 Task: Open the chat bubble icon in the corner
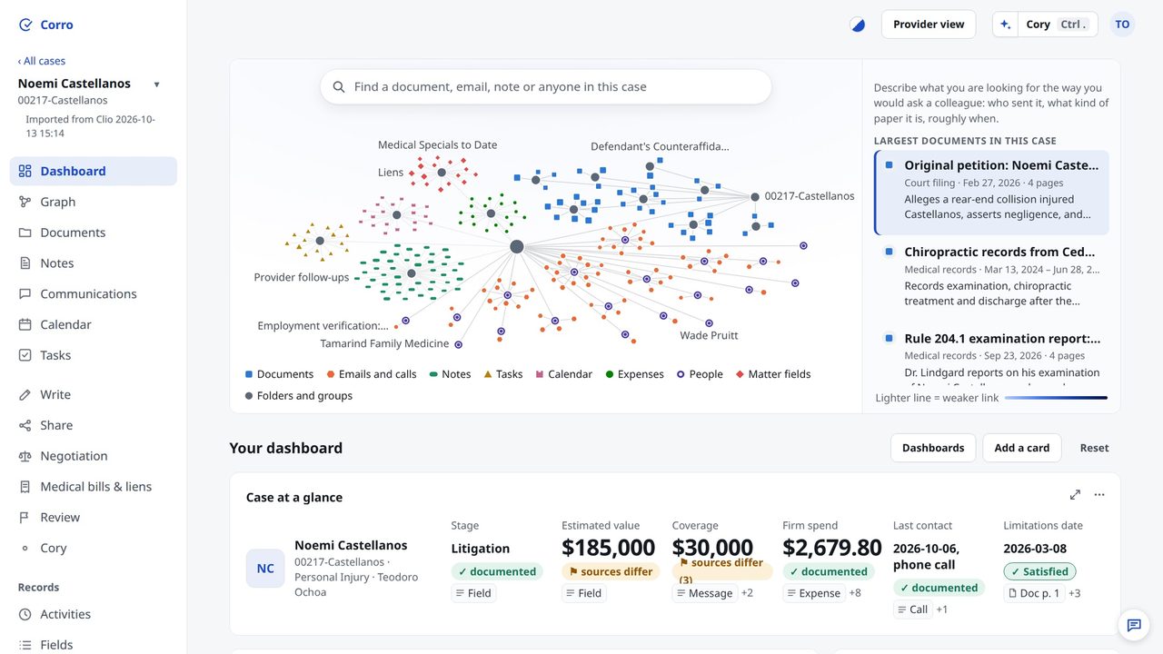[1134, 625]
